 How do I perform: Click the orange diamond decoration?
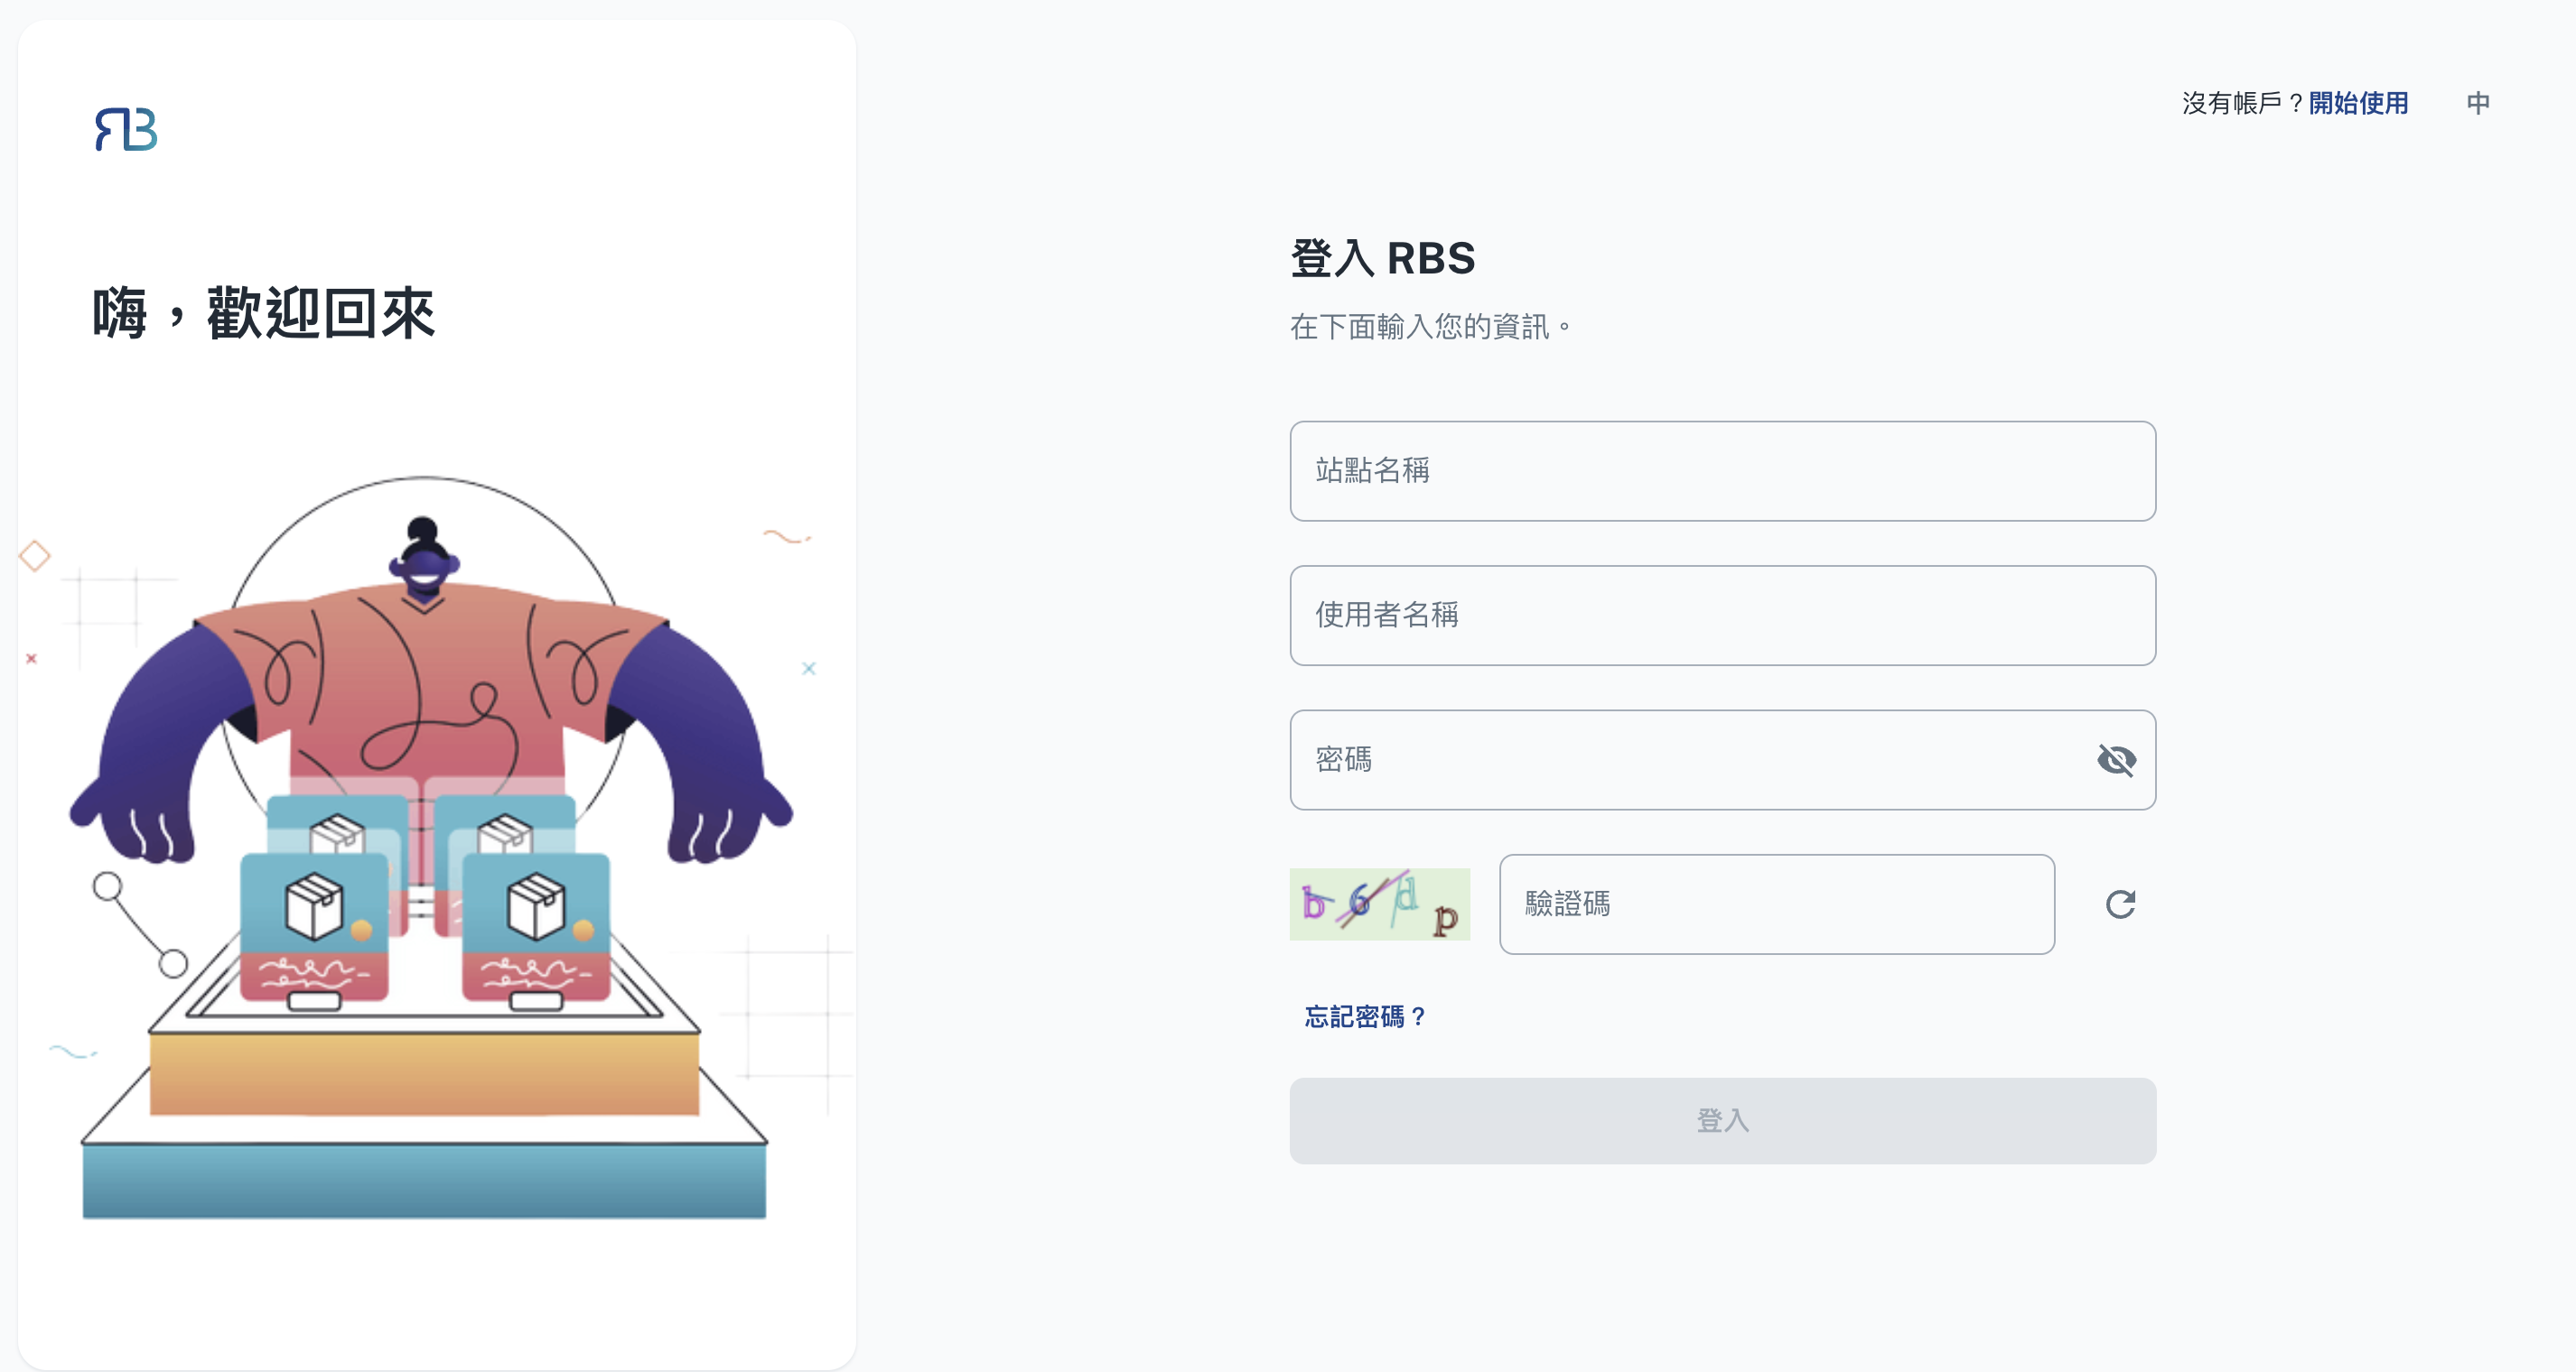pos(34,556)
